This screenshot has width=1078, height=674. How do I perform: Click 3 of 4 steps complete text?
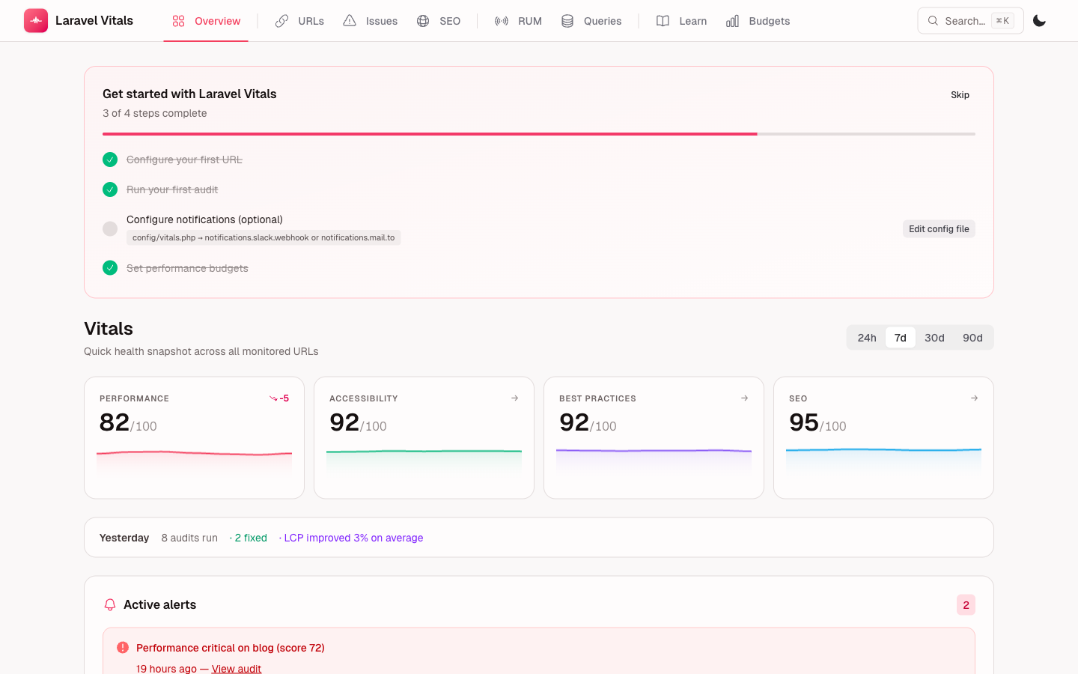coord(155,113)
